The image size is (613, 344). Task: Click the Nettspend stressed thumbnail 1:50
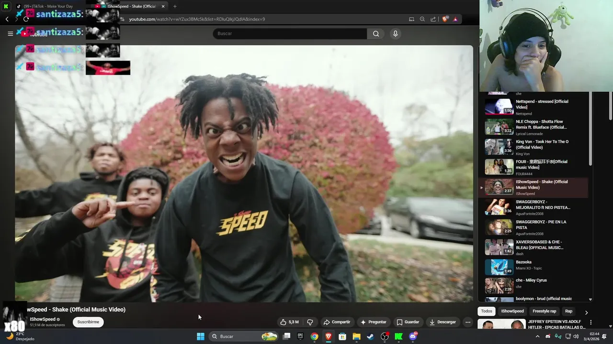[499, 107]
